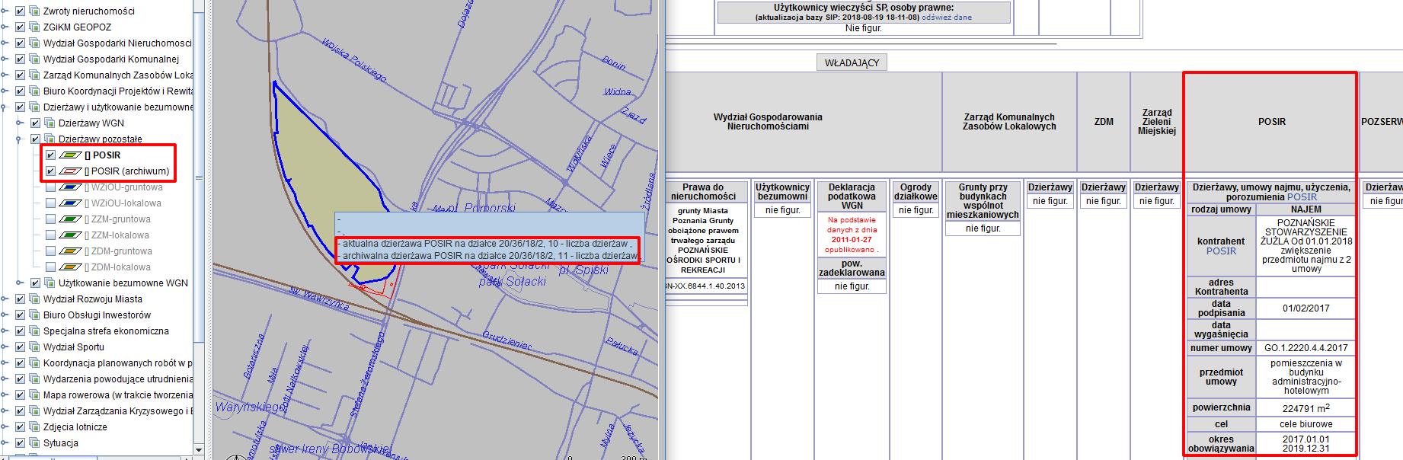
Task: Click the layer panel scroll down arrow
Action: [199, 450]
